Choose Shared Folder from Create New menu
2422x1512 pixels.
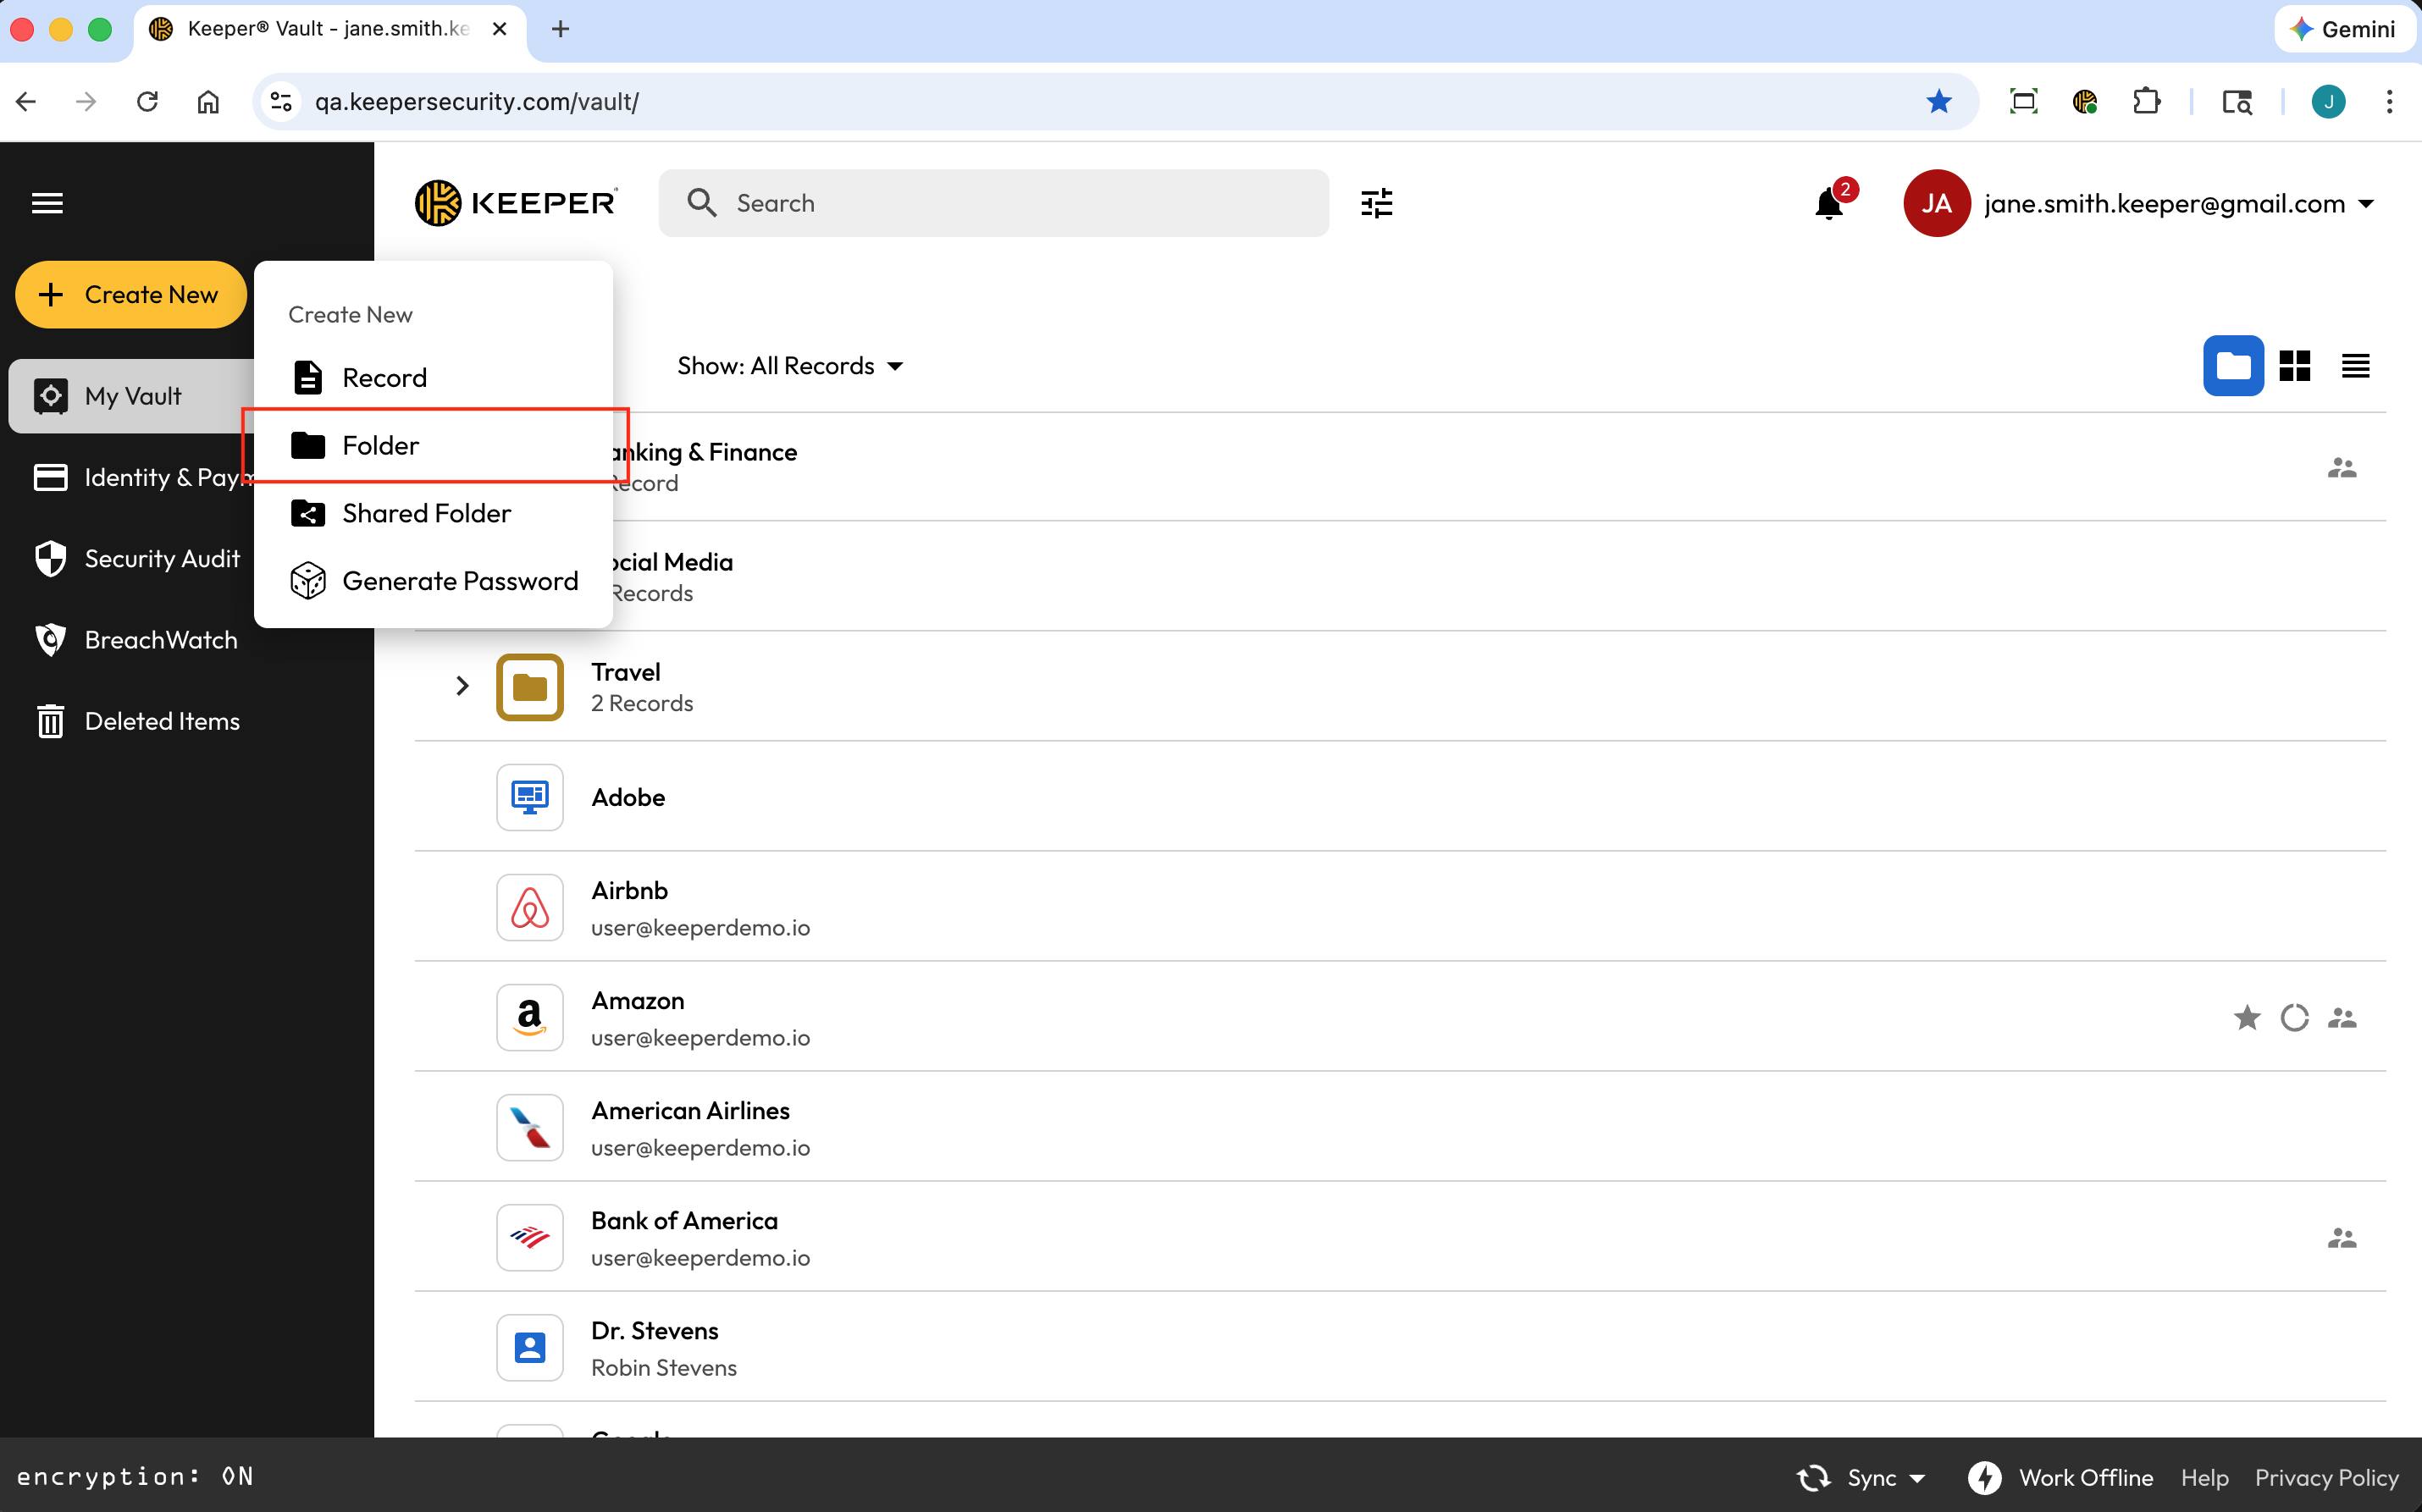coord(426,513)
